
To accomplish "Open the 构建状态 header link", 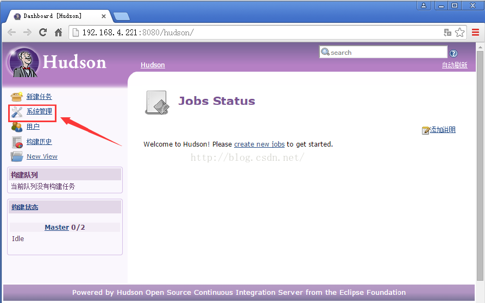I will coord(24,207).
